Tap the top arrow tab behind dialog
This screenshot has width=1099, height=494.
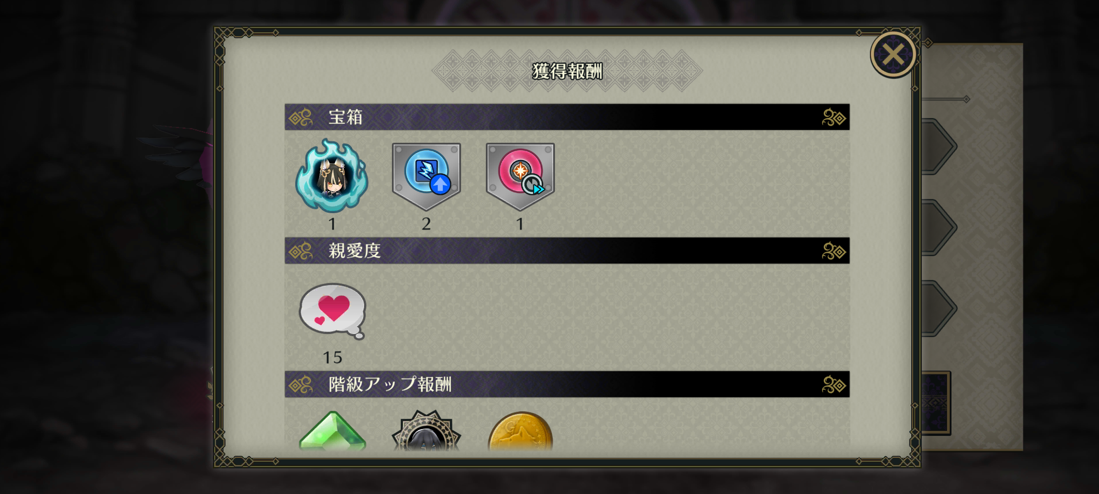939,146
